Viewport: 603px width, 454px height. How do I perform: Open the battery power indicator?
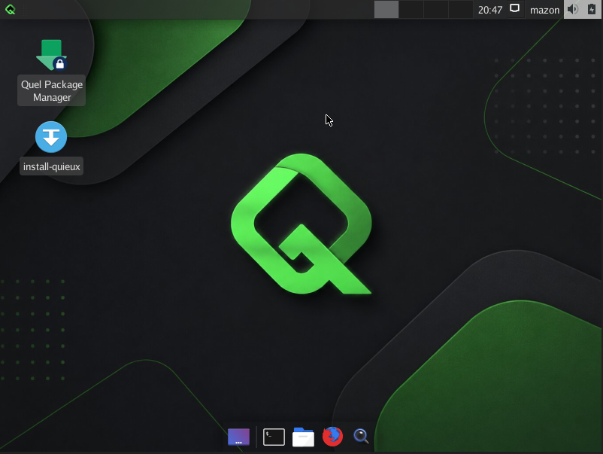[592, 9]
